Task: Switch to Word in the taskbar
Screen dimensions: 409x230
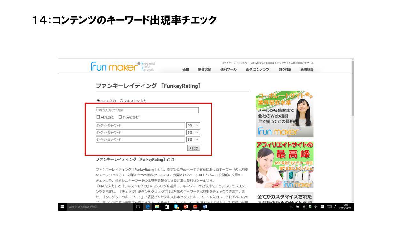Action: [205, 207]
